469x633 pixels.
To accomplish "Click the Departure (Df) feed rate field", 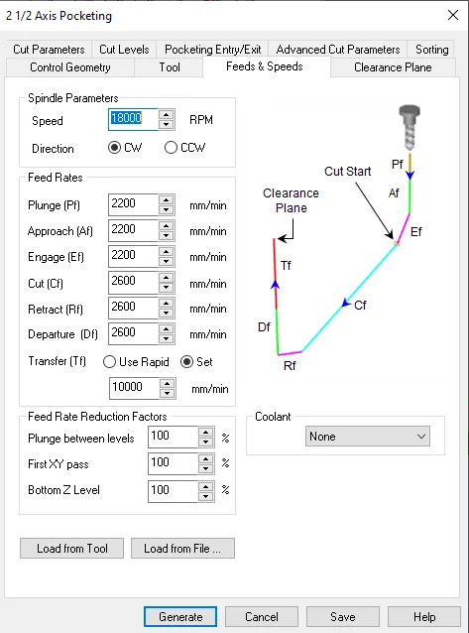I will point(133,333).
